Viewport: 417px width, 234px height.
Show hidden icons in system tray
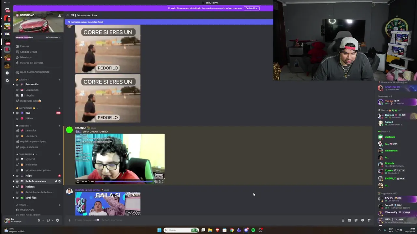pos(379,230)
